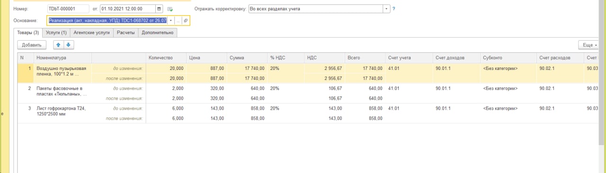Click 20% НДС rate in Пакеты row

coord(275,88)
